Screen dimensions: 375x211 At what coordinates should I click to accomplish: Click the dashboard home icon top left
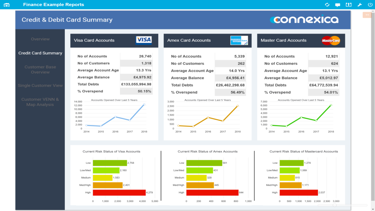coord(7,5)
